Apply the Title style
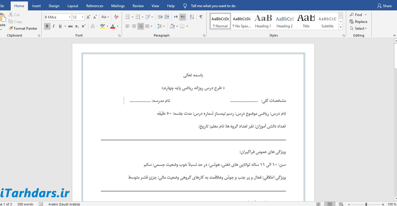This screenshot has height=206, width=397. pos(306,21)
